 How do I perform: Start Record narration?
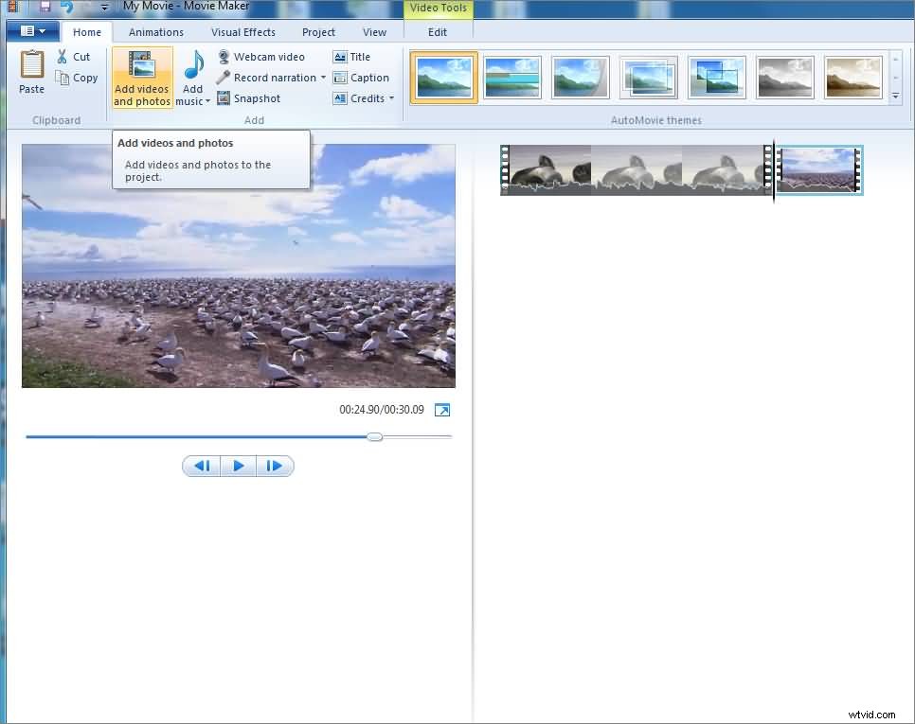click(271, 77)
